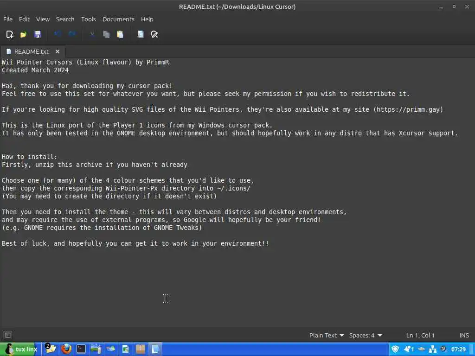The image size is (475, 356).
Task: Click the line starting 'Best of luck'
Action: (135, 243)
